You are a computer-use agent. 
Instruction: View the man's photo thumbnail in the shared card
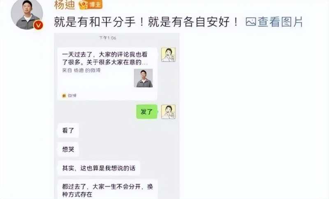click(x=143, y=78)
